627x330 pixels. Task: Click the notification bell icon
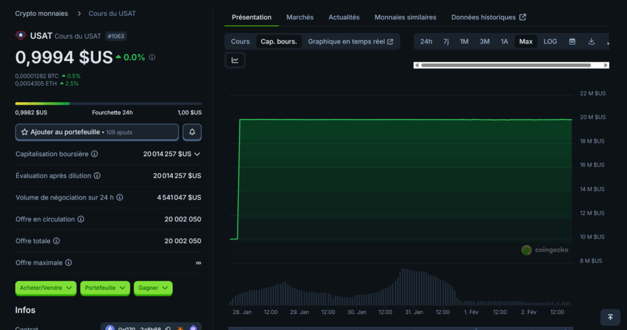[x=192, y=132]
